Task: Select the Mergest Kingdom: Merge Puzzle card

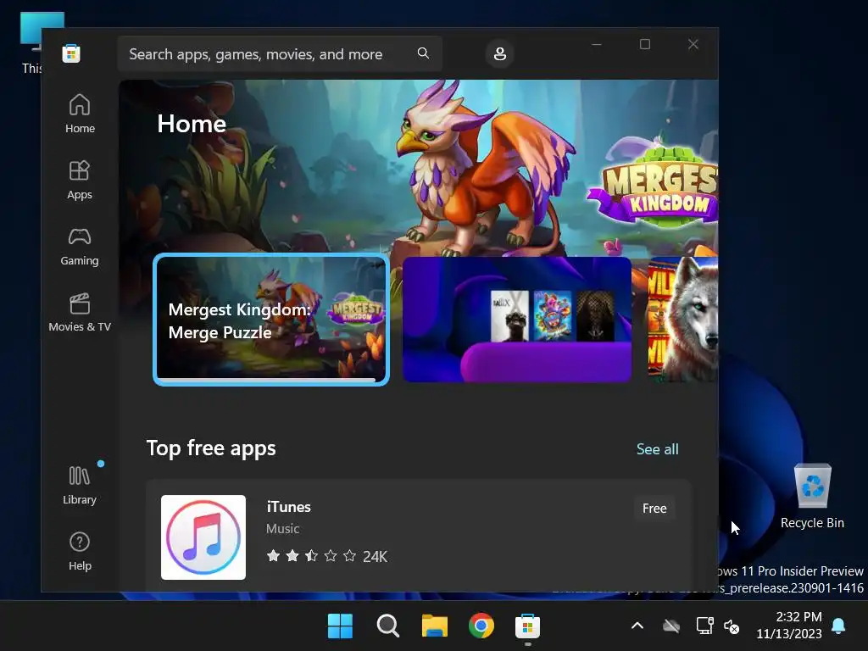Action: [271, 320]
